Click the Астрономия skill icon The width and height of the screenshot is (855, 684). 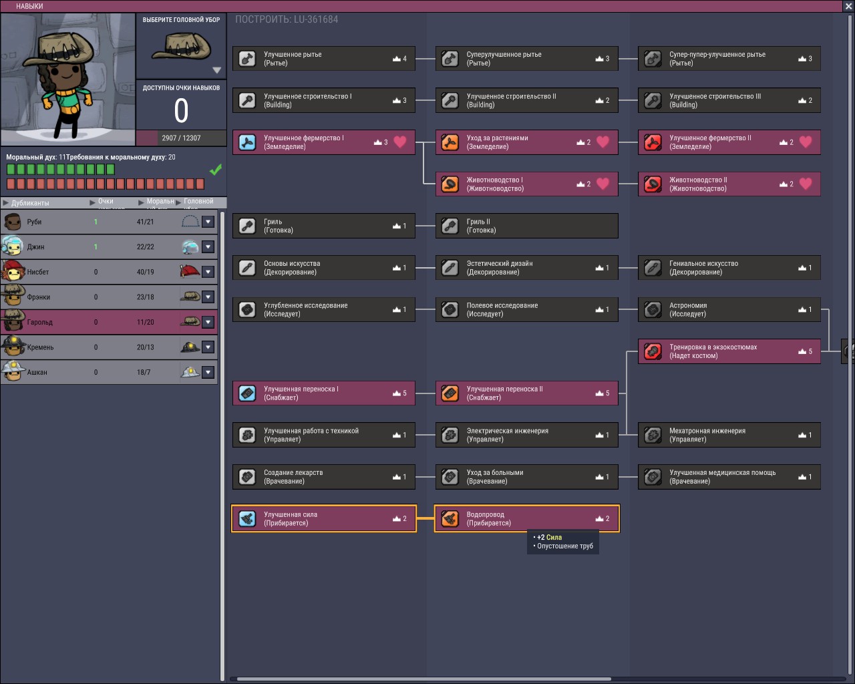(653, 309)
